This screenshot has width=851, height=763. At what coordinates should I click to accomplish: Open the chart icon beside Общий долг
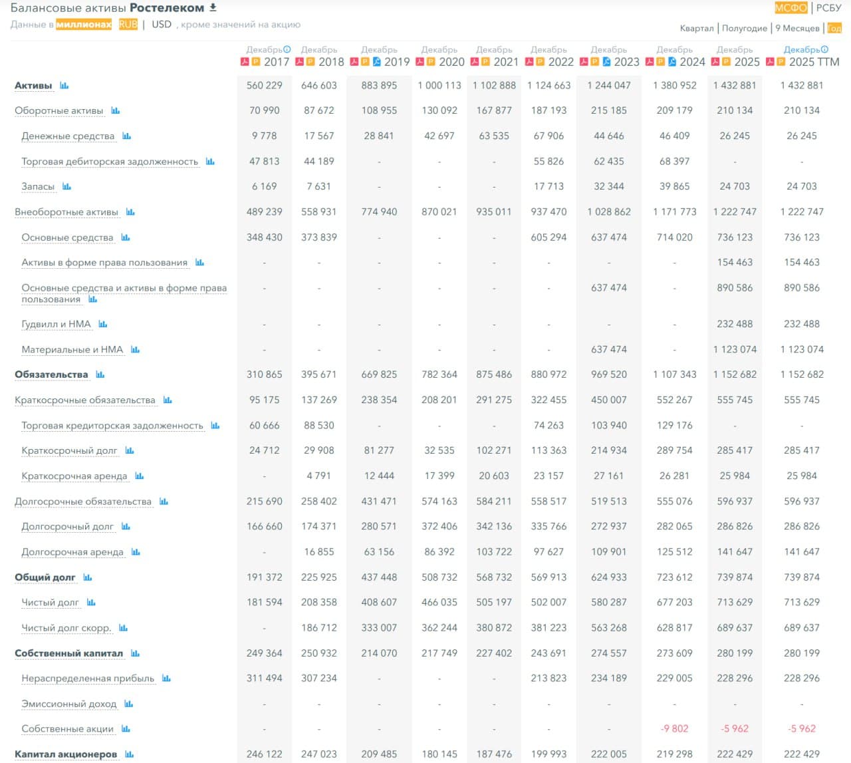[x=88, y=577]
